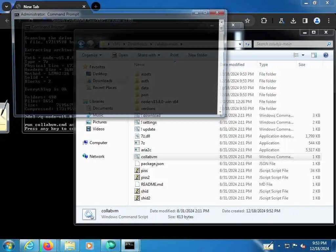This screenshot has height=252, width=336.
Task: Open Windows Media Player taskbar icon
Action: (89, 245)
